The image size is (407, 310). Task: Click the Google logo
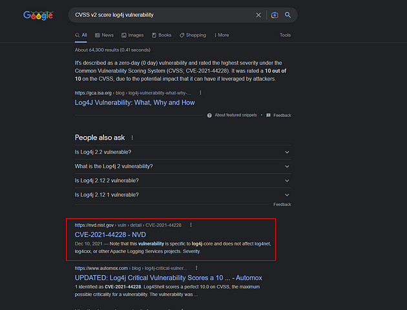[38, 15]
